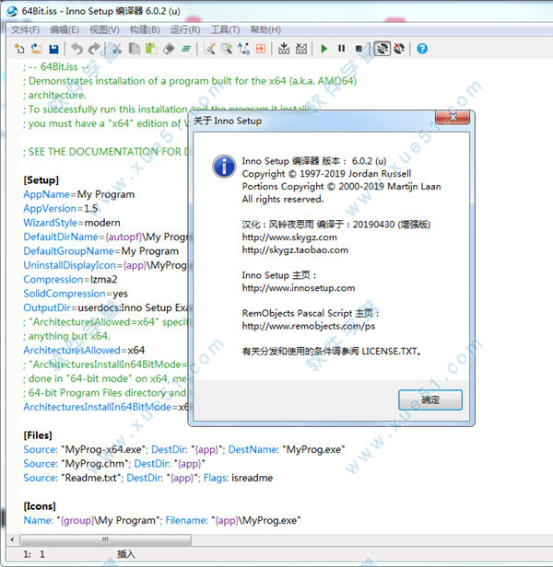This screenshot has width=553, height=567.
Task: Click the Save floppy disk icon
Action: click(53, 49)
